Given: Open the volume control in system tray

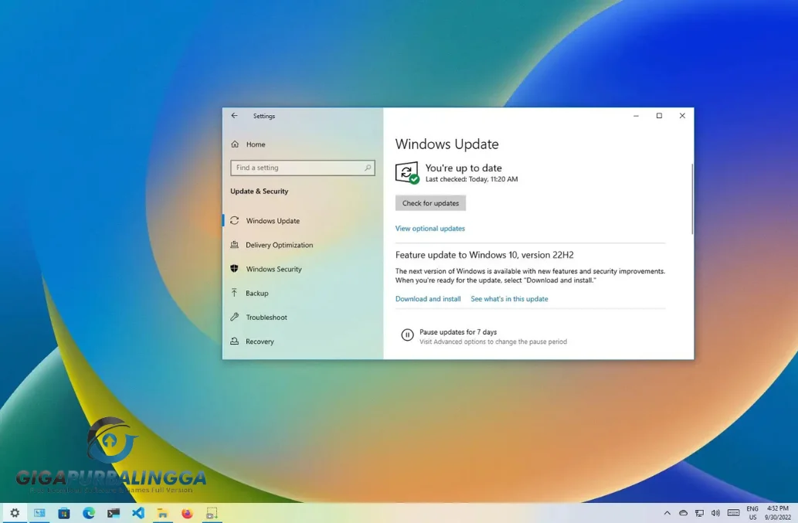Looking at the screenshot, I should pos(715,513).
